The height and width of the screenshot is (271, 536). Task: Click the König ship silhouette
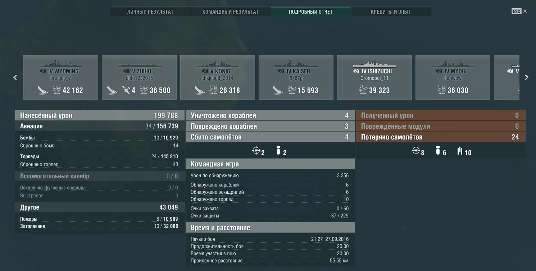(x=218, y=64)
